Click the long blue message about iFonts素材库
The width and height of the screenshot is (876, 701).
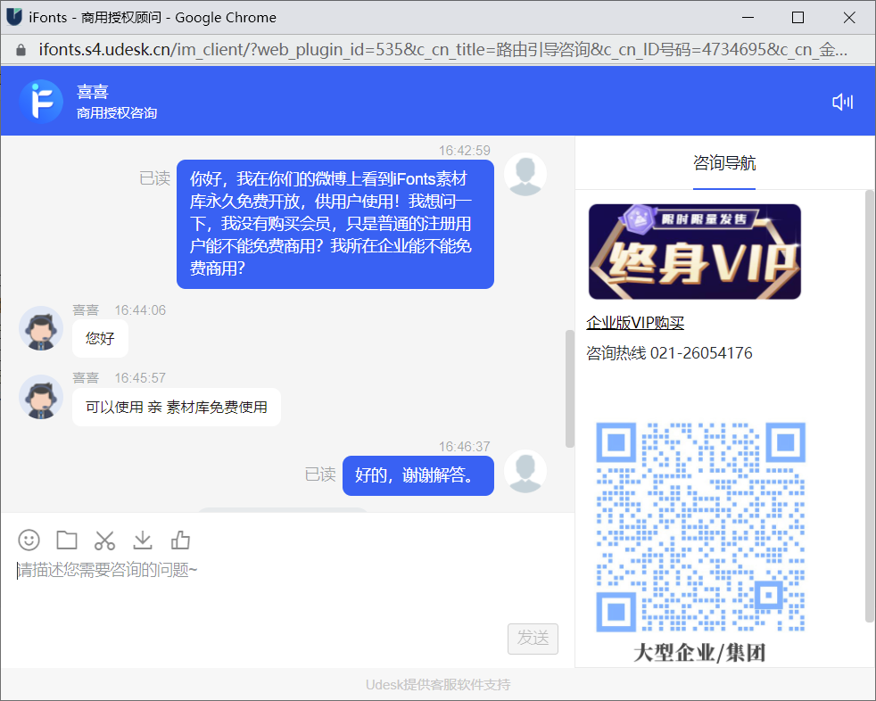pos(335,224)
